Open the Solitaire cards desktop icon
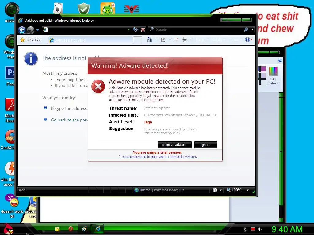The width and height of the screenshot is (314, 235). 58,8
